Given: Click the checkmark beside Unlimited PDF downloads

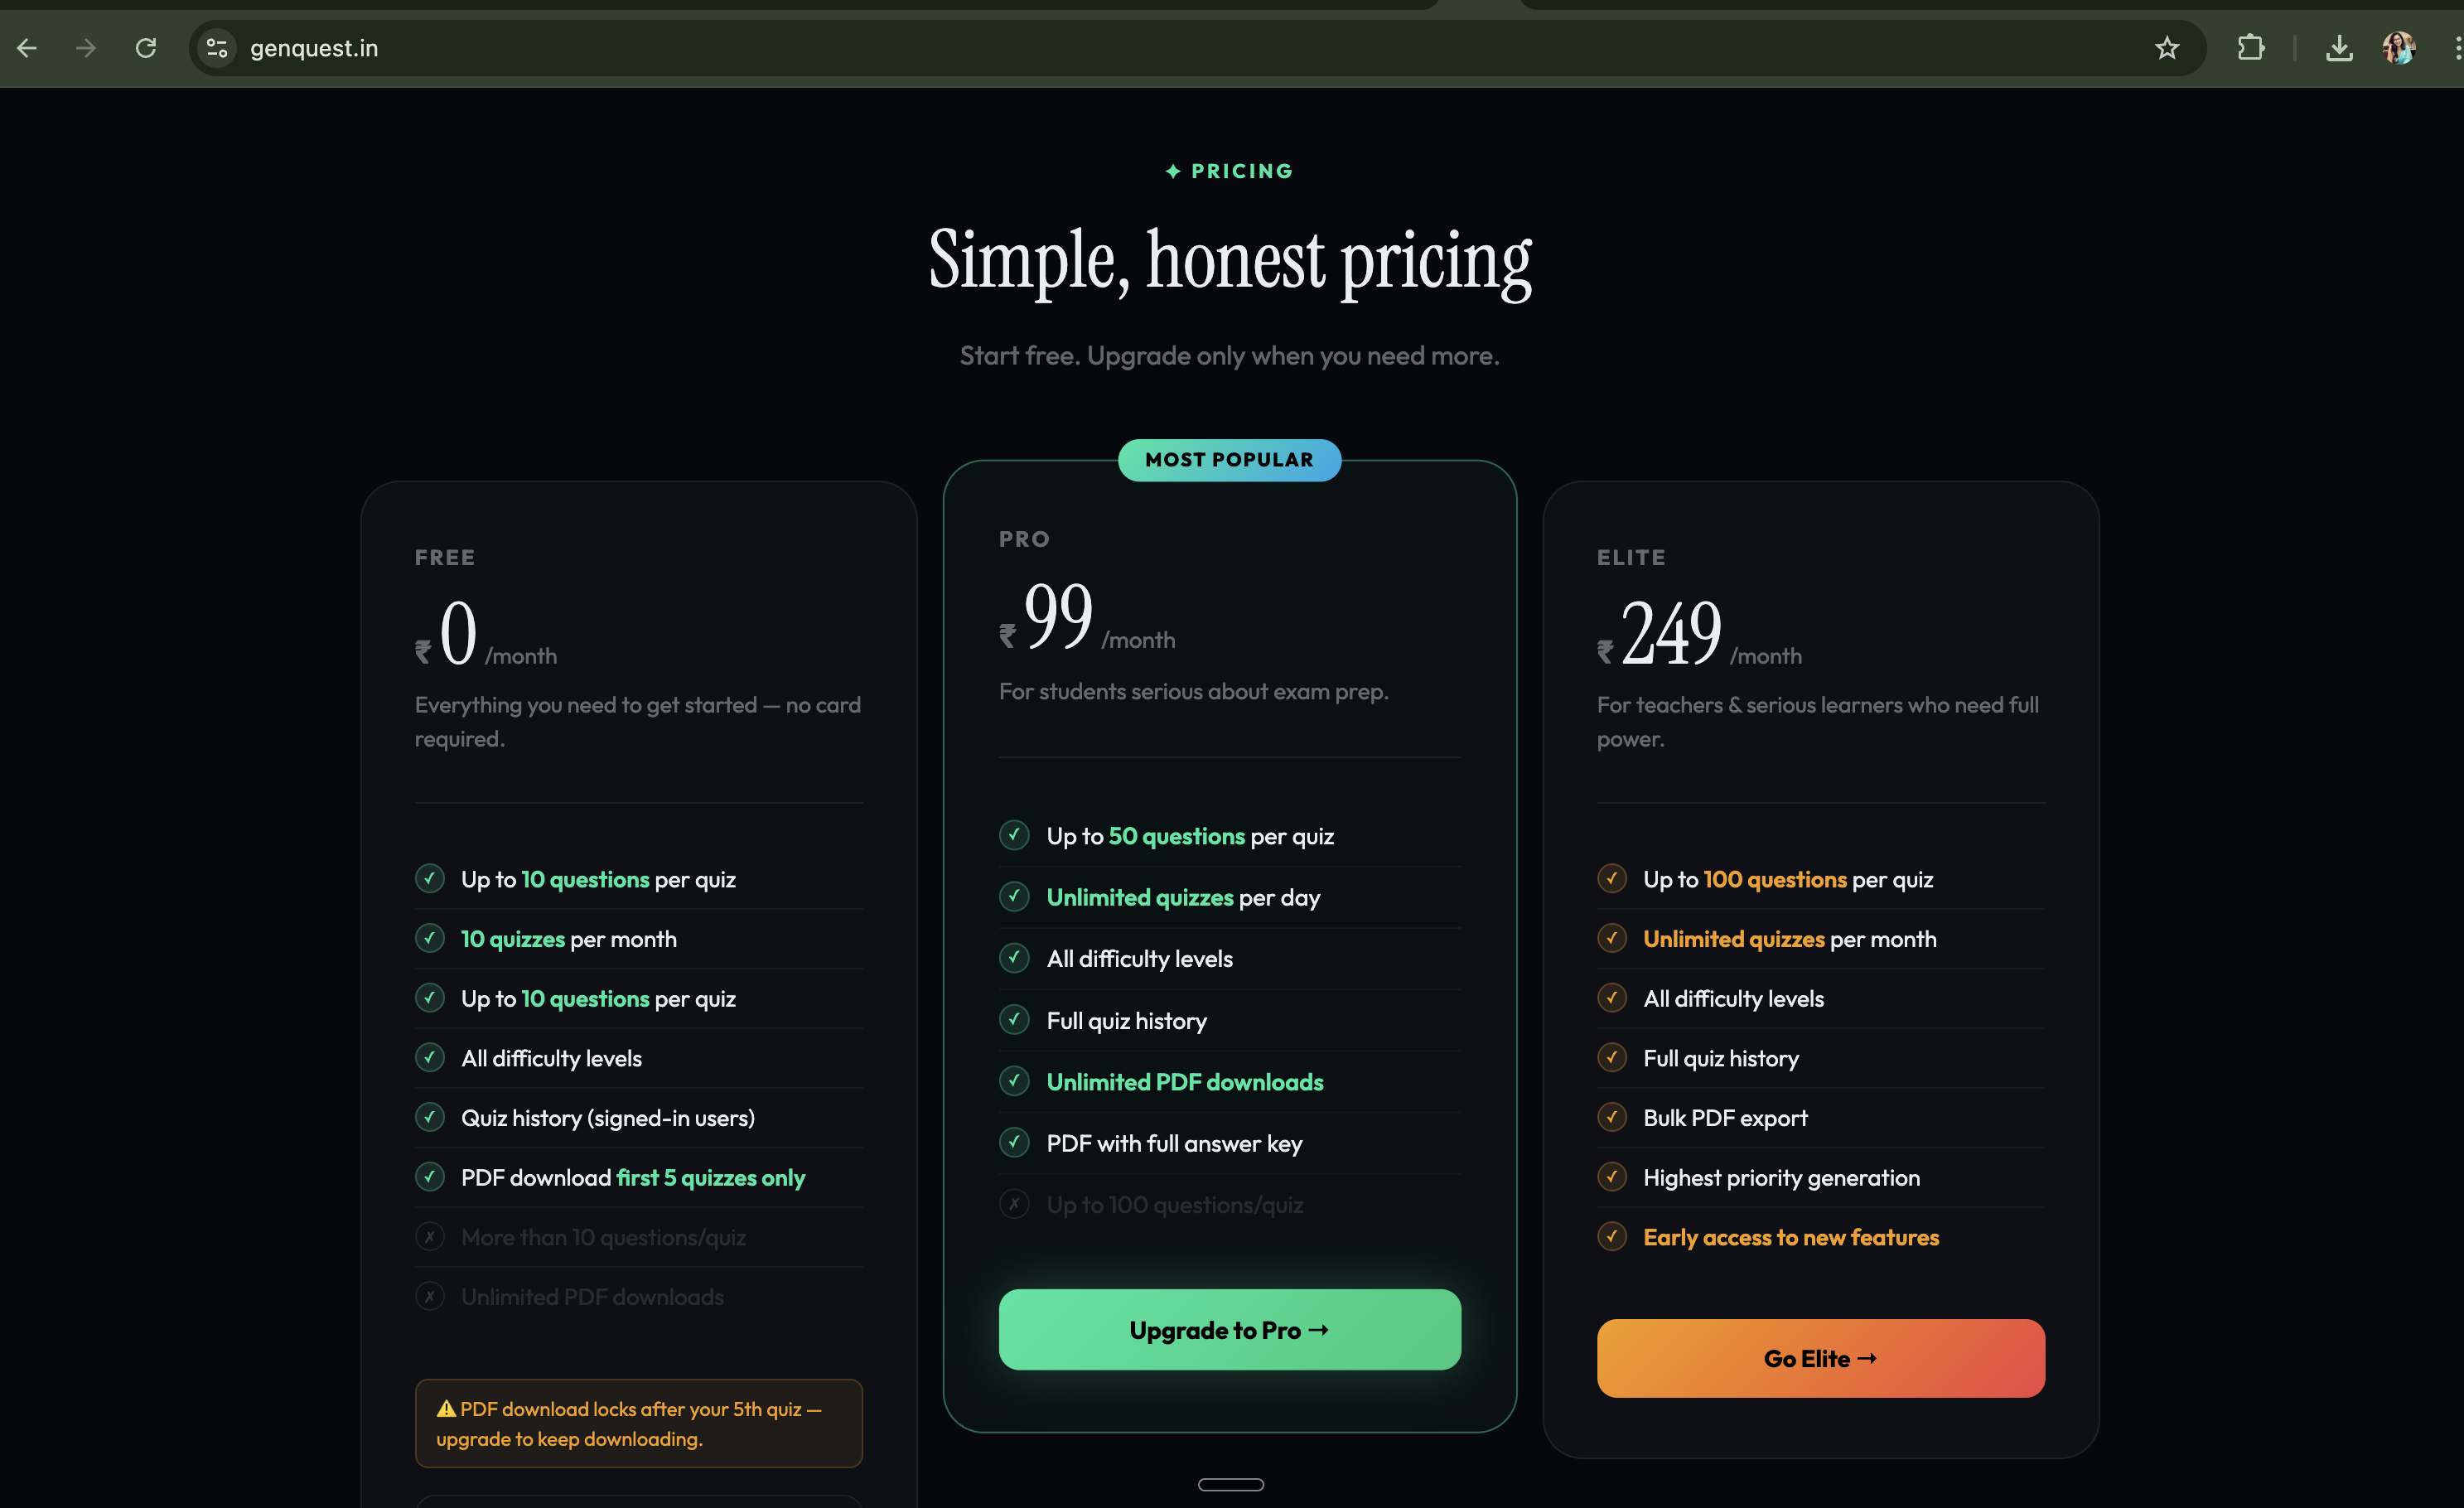Looking at the screenshot, I should point(1014,1081).
